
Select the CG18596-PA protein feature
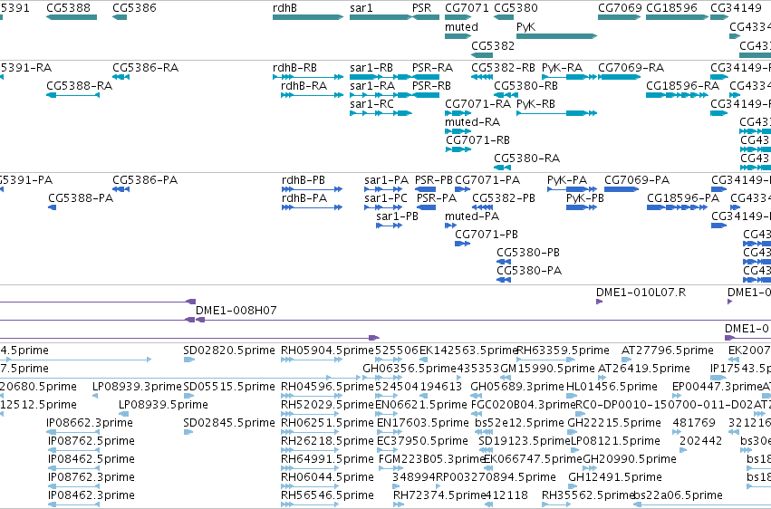click(x=678, y=207)
